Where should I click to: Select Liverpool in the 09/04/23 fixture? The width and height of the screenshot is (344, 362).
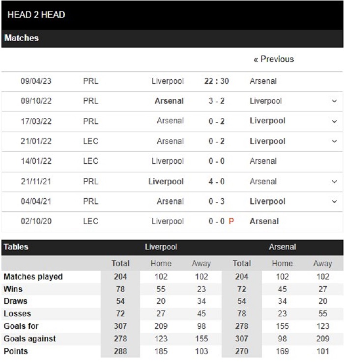[x=168, y=81]
